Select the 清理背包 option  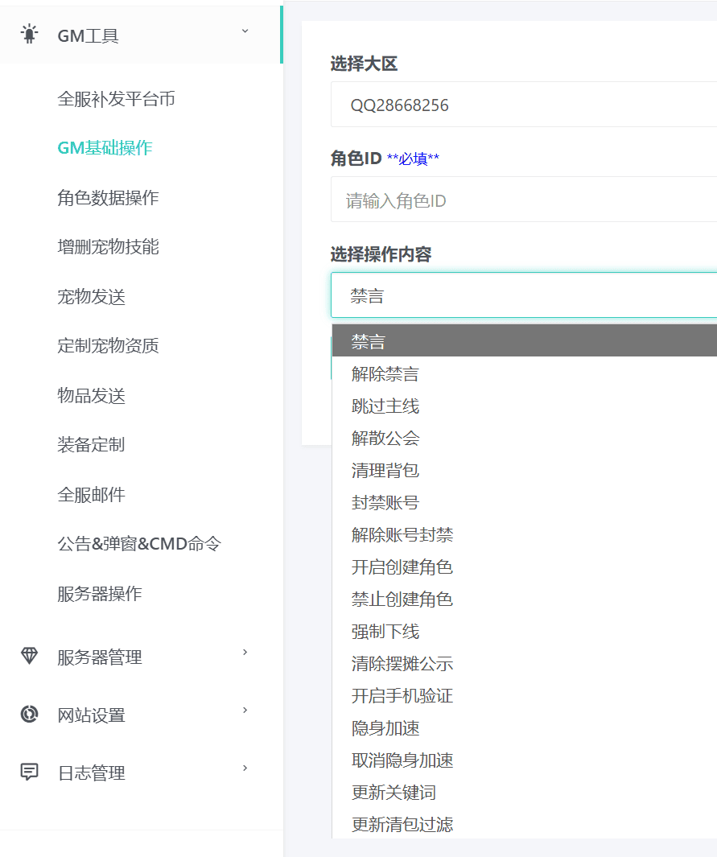385,471
